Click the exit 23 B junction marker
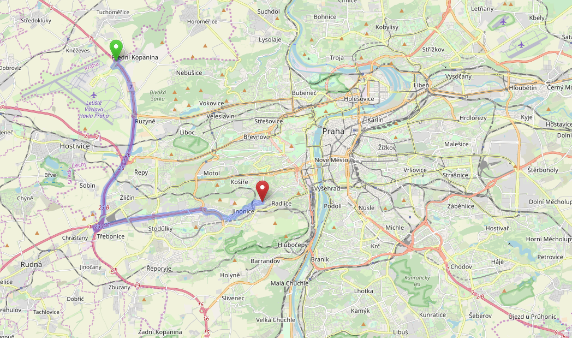The height and width of the screenshot is (339, 572). pos(104,207)
